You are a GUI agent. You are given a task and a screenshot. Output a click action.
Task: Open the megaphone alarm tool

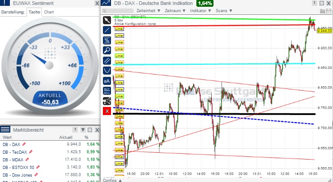(107, 101)
